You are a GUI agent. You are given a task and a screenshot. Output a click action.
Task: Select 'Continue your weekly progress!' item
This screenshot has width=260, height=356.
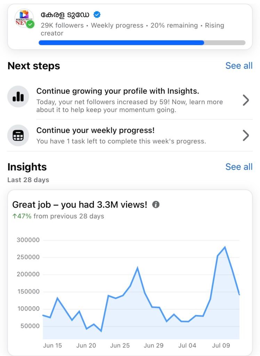tap(96, 130)
